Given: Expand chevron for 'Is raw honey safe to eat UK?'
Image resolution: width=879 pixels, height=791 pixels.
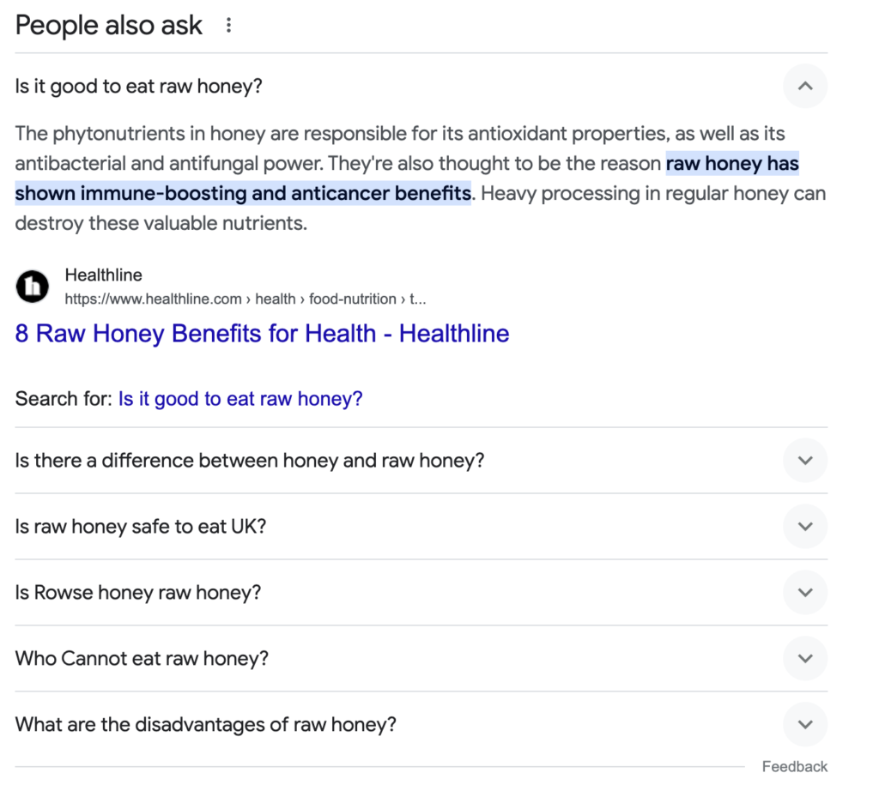Looking at the screenshot, I should (x=805, y=527).
